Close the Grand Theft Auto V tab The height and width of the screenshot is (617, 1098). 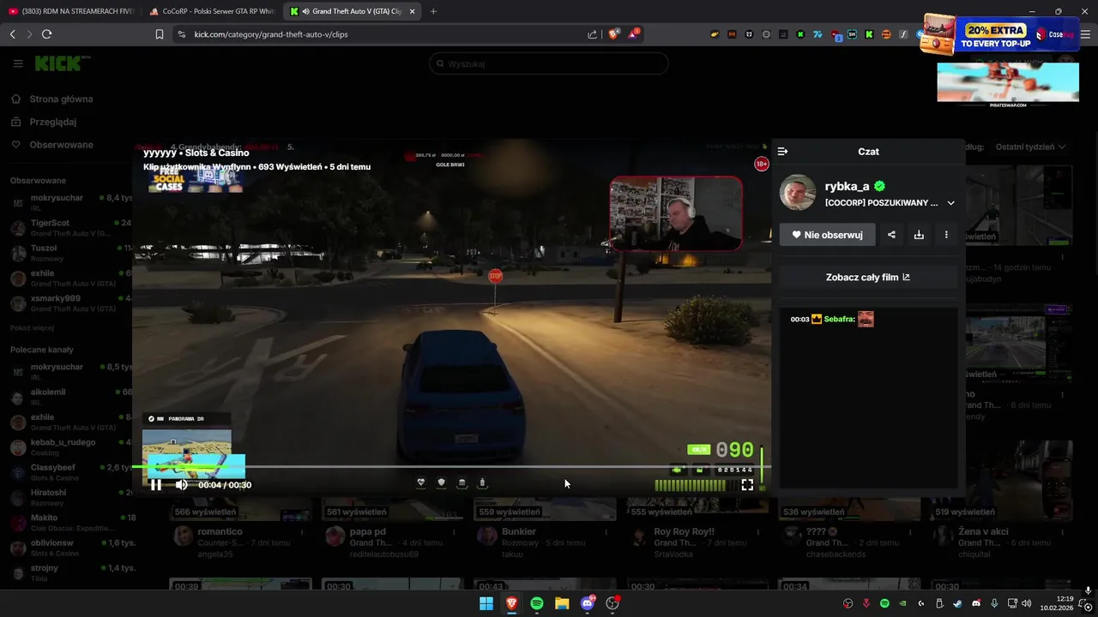pos(413,11)
